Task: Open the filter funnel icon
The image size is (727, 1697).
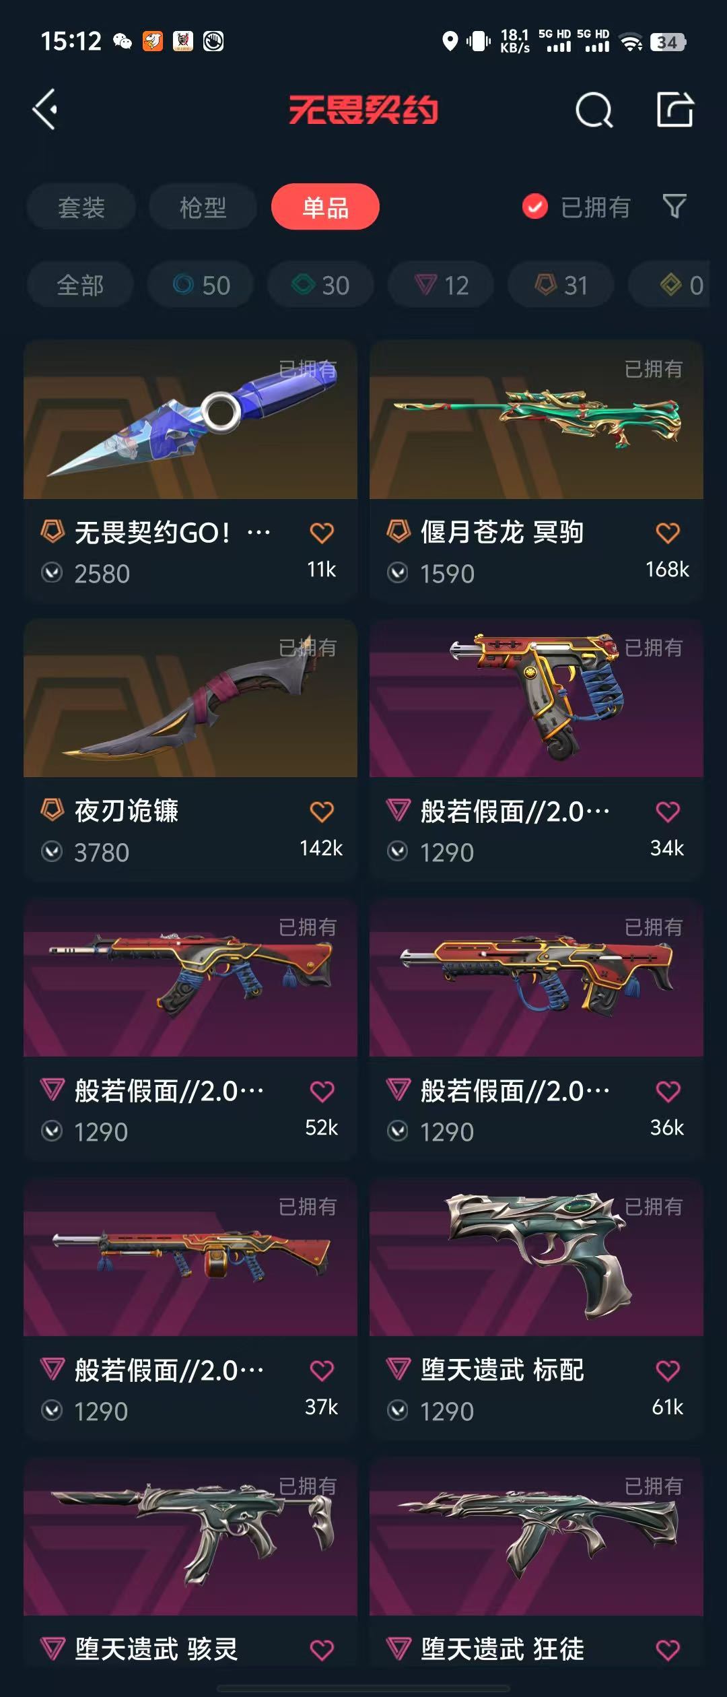Action: pos(674,206)
